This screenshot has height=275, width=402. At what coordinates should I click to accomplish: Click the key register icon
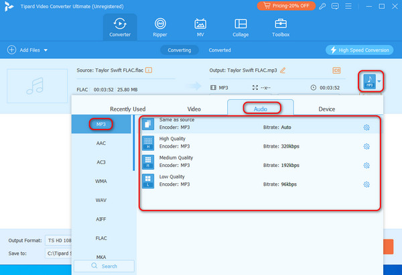click(x=322, y=6)
